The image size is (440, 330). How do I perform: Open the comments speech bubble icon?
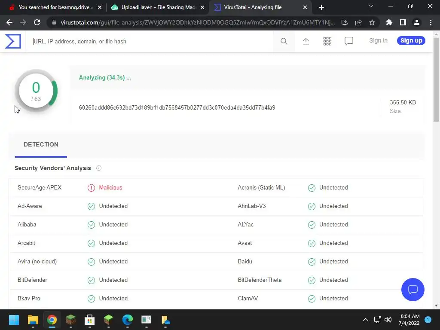[x=349, y=41]
